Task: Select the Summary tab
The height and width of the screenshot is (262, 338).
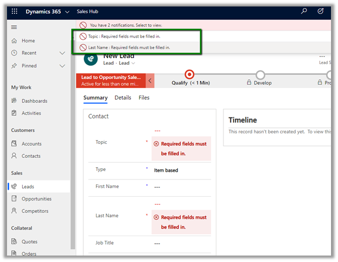Action: tap(95, 98)
